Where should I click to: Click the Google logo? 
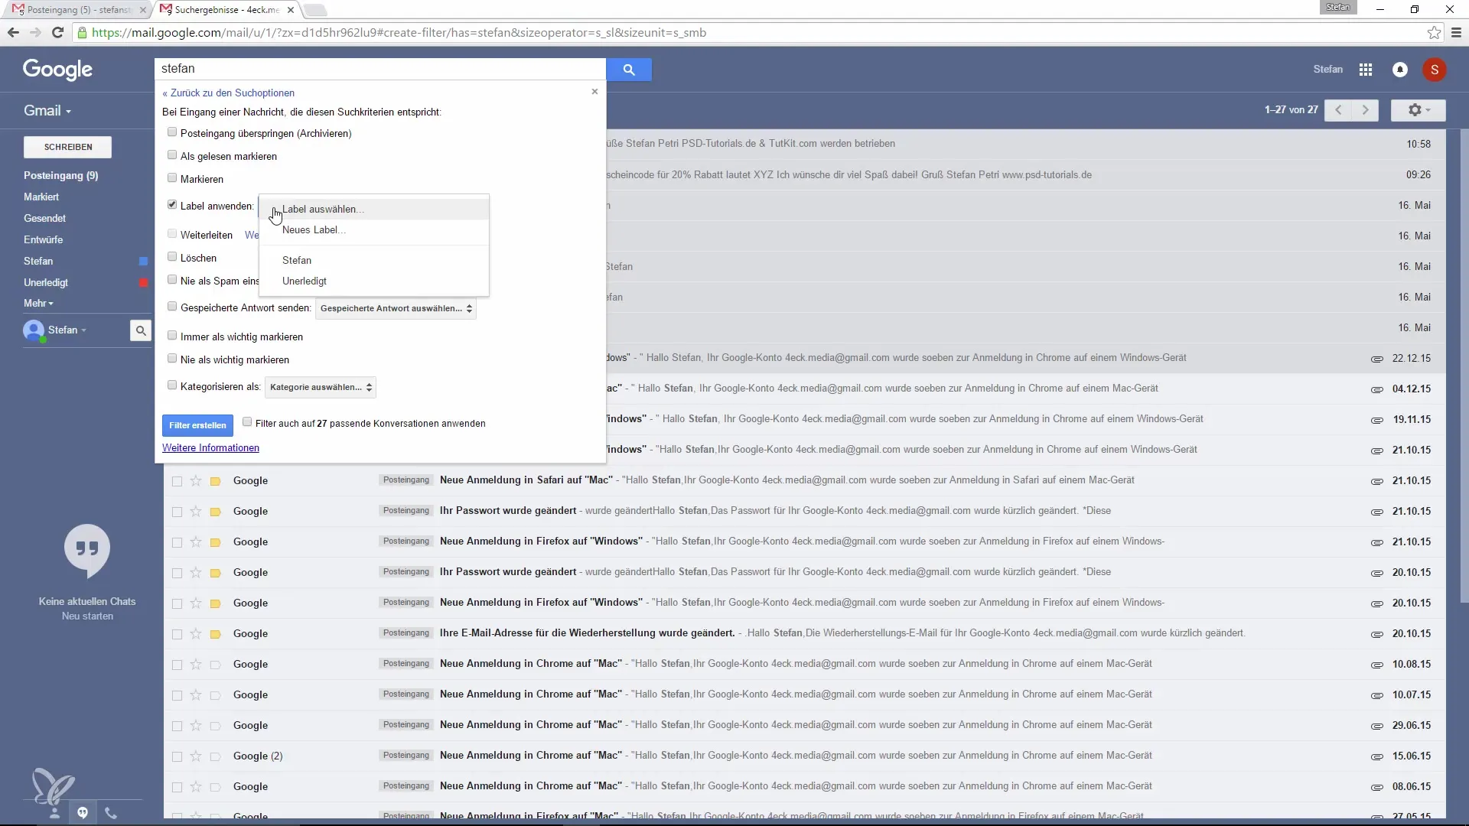coord(57,70)
